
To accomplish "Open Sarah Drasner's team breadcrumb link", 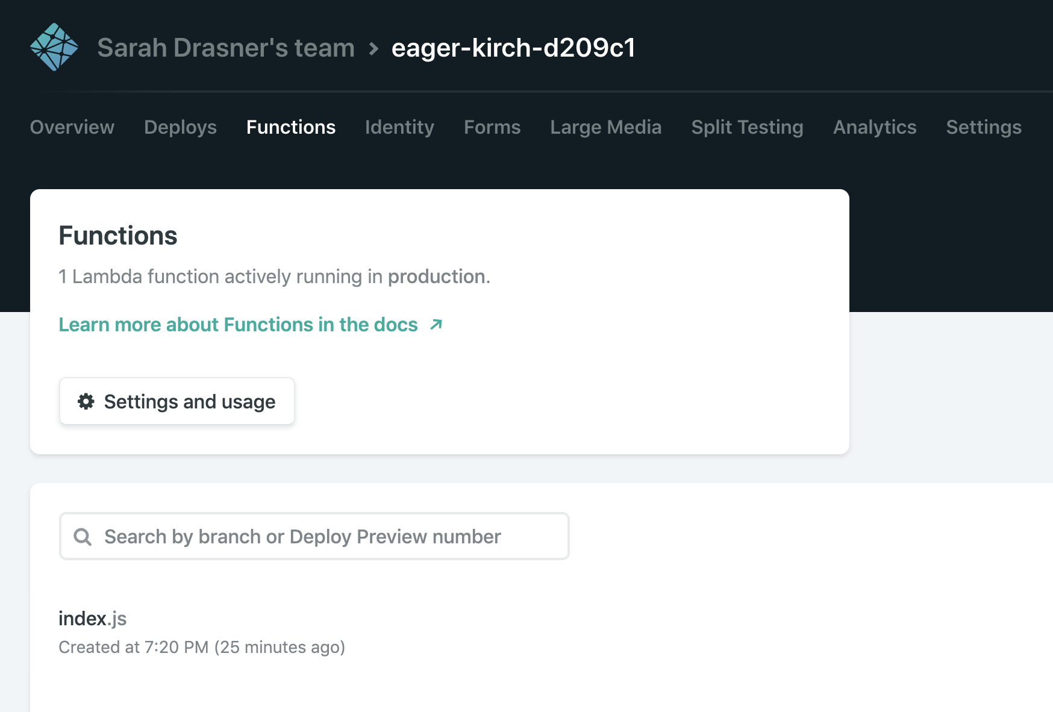I will [226, 48].
